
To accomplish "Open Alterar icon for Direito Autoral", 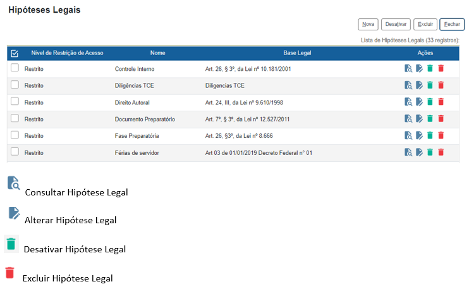I will [419, 102].
